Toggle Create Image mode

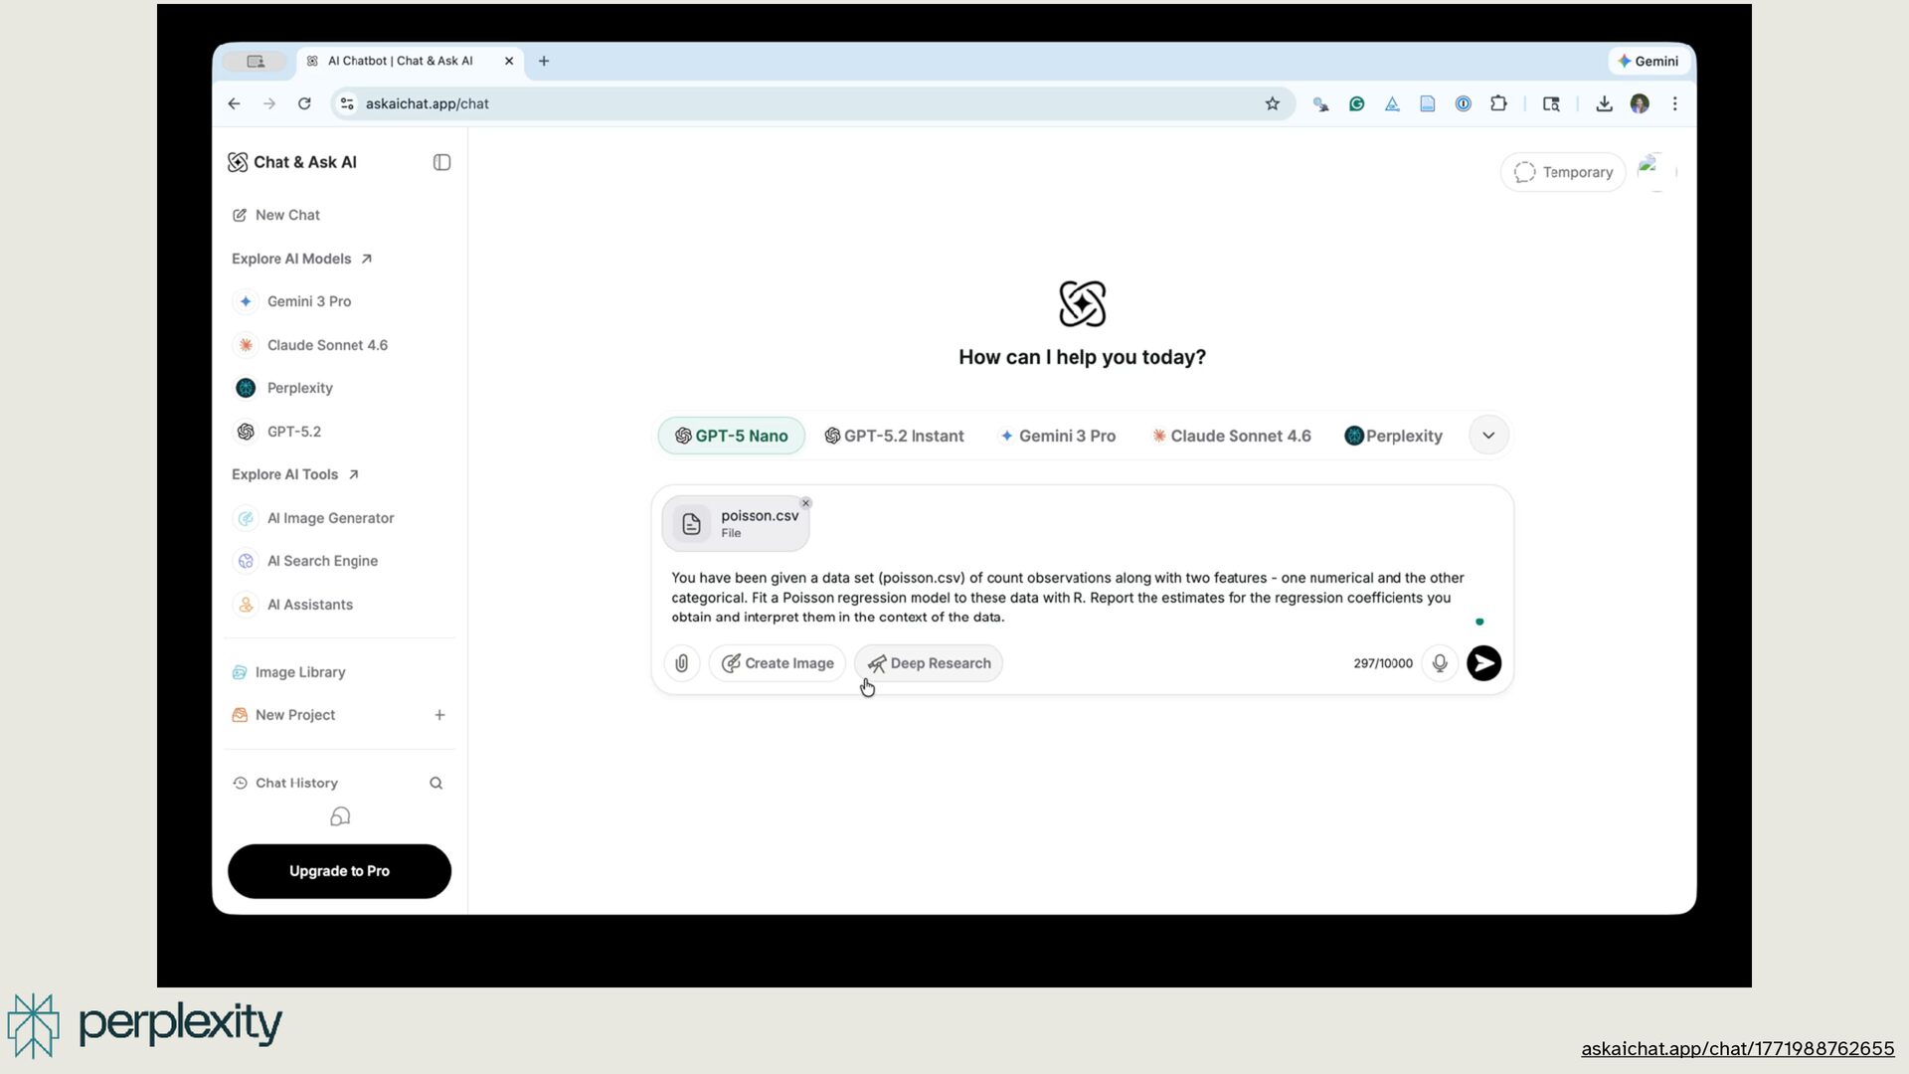(x=778, y=663)
